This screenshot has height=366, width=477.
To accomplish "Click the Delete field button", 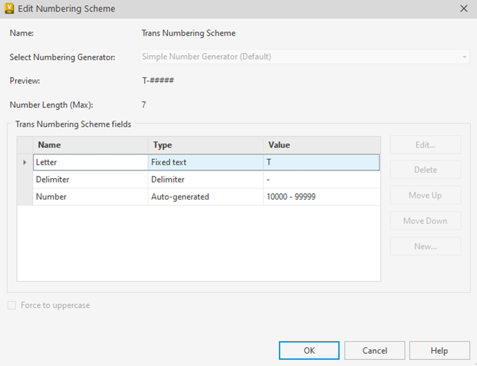I will tap(425, 170).
